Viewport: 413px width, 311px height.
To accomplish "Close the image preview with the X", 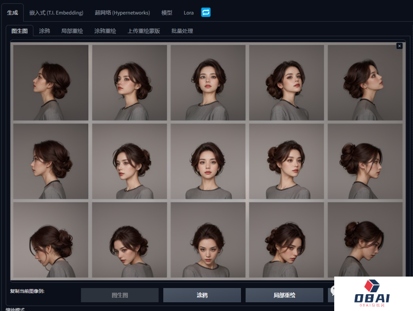I will tap(399, 46).
